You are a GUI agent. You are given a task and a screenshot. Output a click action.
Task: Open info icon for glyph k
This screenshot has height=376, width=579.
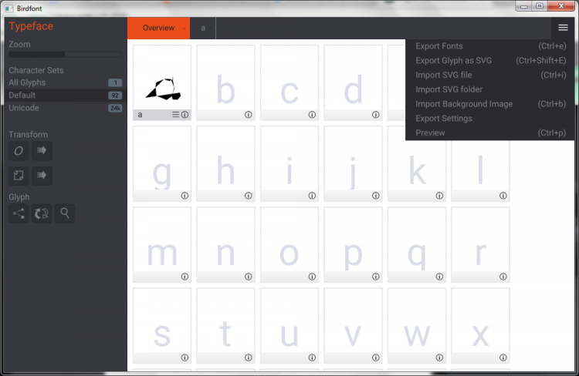tap(439, 196)
